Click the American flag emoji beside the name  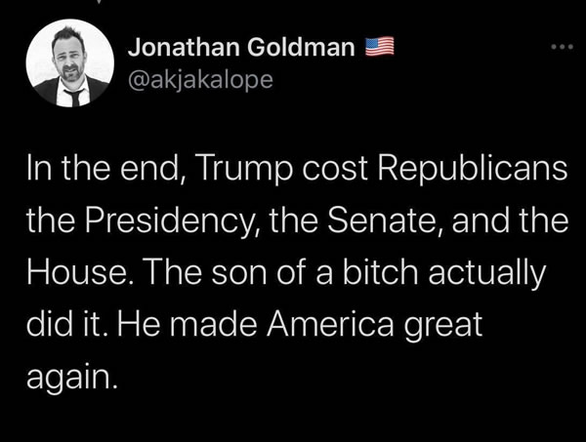pyautogui.click(x=378, y=46)
